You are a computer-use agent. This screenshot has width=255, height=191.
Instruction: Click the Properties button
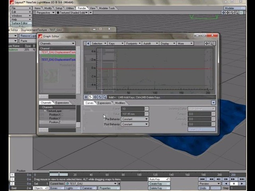coord(109,188)
